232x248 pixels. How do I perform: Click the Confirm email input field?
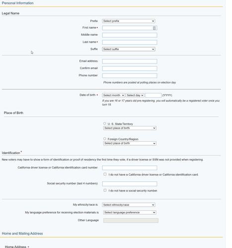(130, 68)
